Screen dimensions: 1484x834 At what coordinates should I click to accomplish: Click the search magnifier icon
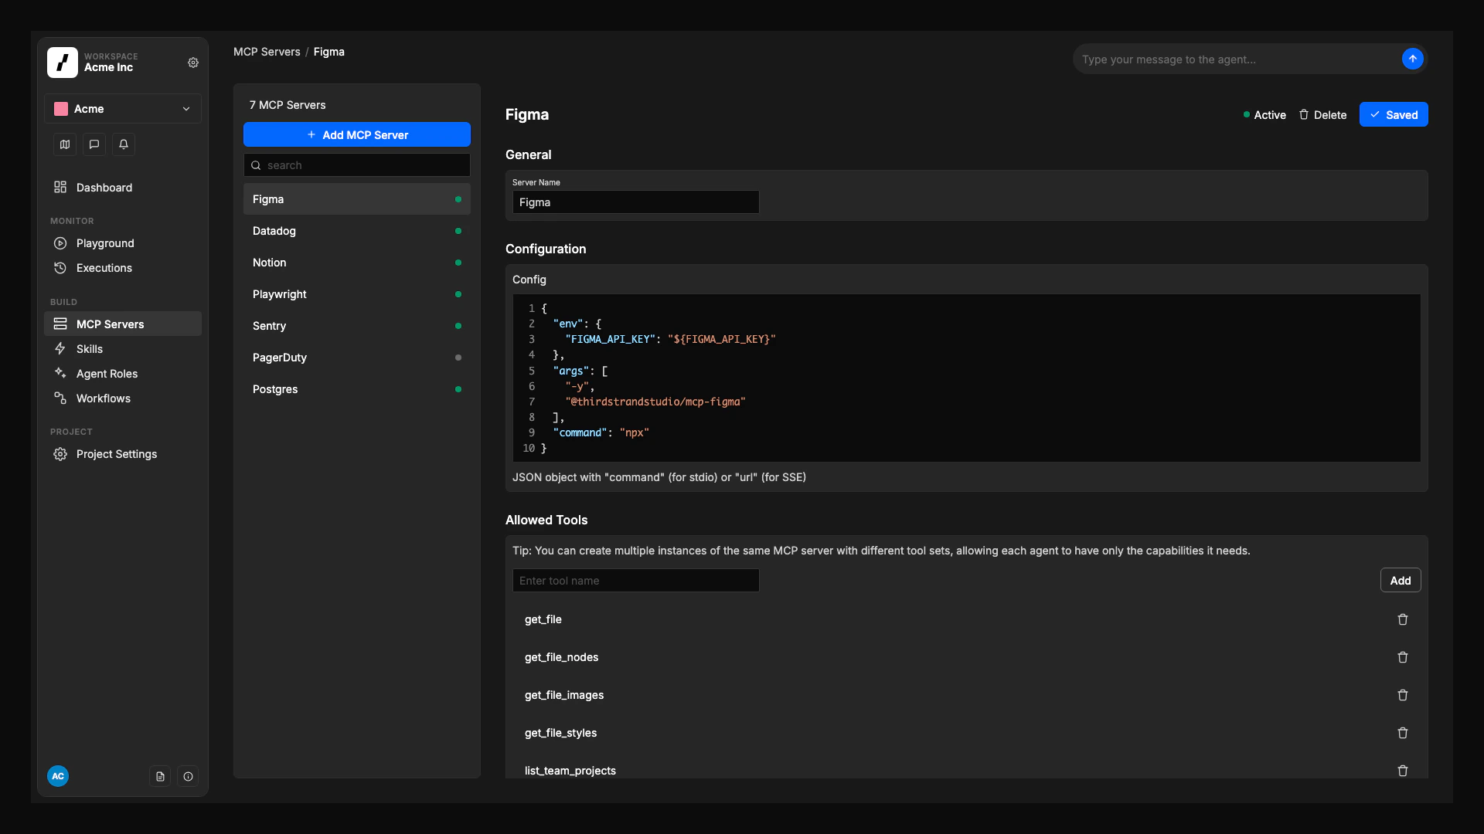coord(256,165)
